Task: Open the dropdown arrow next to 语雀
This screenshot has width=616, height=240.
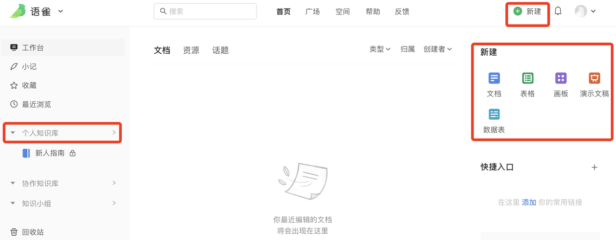Action: (x=61, y=11)
